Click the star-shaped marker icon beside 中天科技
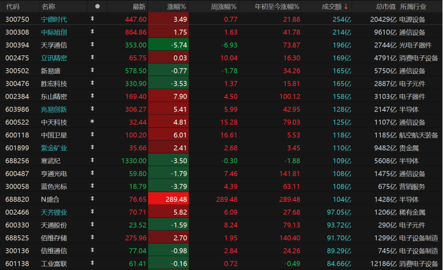The image size is (443, 270). [x=93, y=122]
